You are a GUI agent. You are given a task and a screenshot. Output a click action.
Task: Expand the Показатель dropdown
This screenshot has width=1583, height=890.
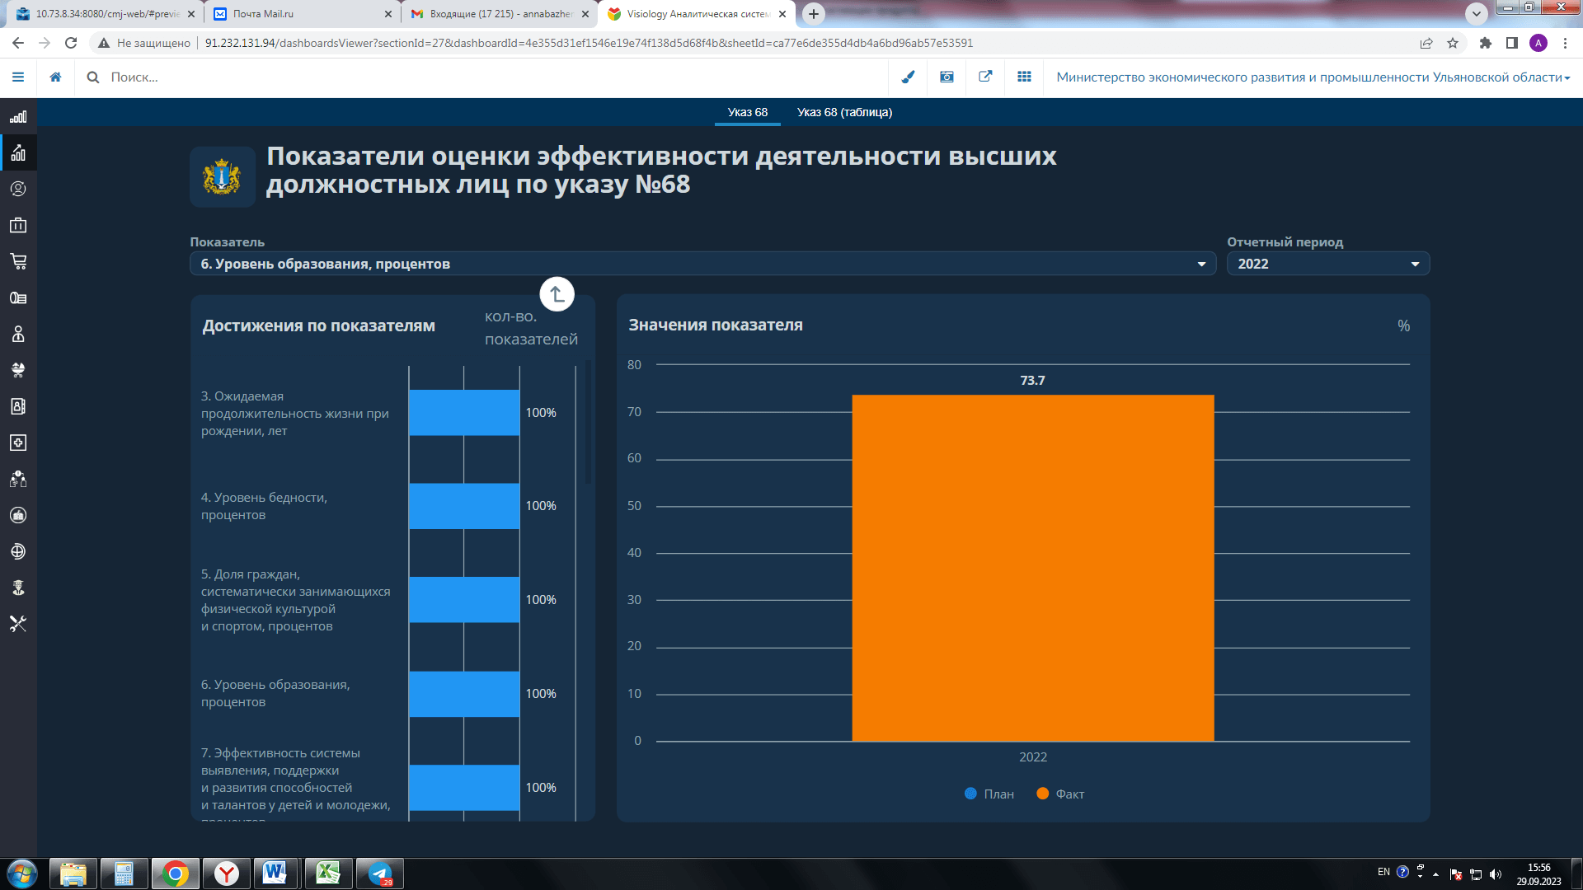[x=702, y=264]
